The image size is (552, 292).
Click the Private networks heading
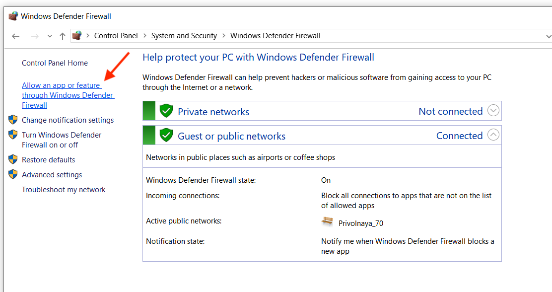click(x=213, y=112)
